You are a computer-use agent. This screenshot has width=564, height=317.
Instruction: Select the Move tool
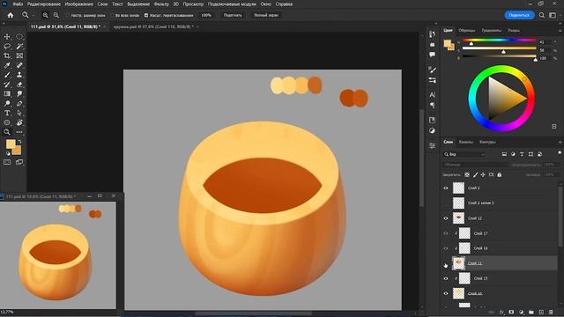(7, 37)
